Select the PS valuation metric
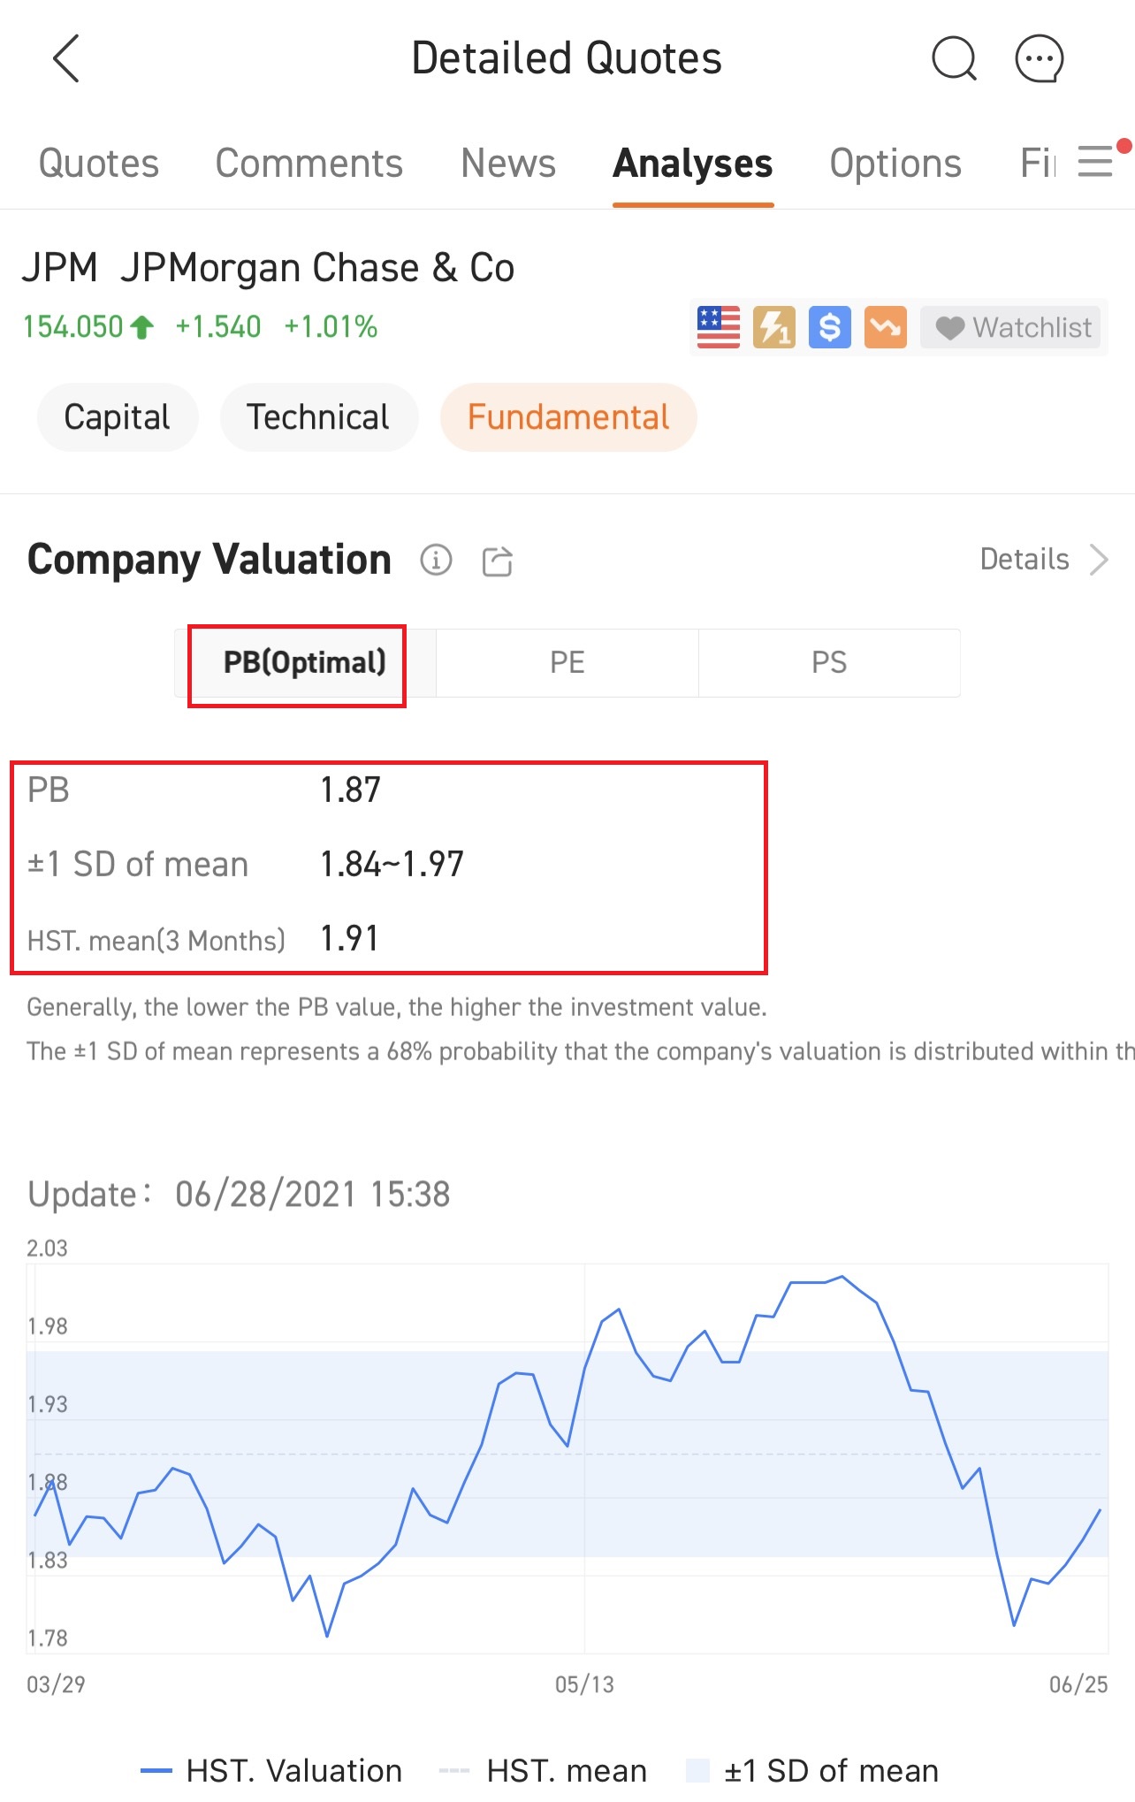 pyautogui.click(x=829, y=662)
